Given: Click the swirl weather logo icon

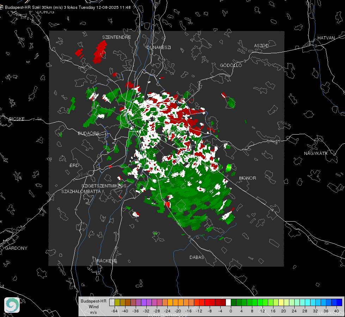Looking at the screenshot, I should click(x=12, y=305).
